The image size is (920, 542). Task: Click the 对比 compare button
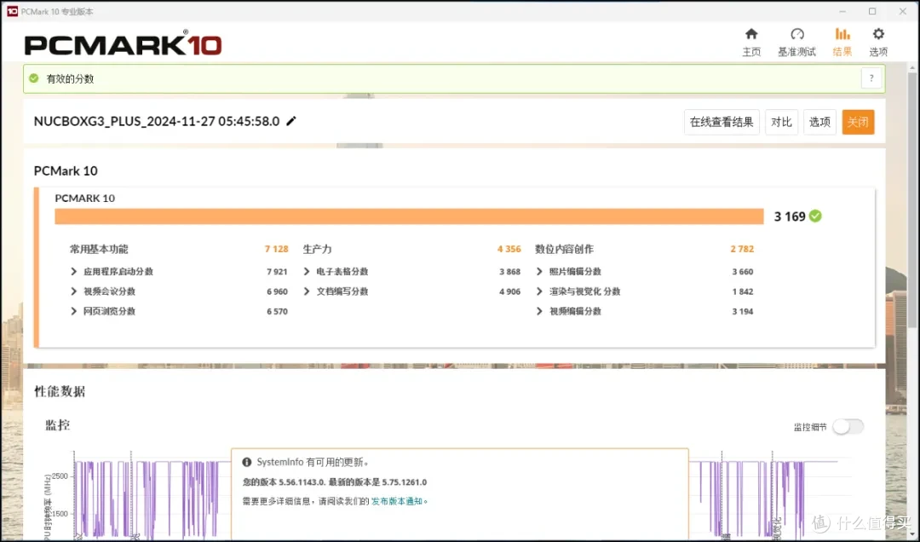click(781, 122)
